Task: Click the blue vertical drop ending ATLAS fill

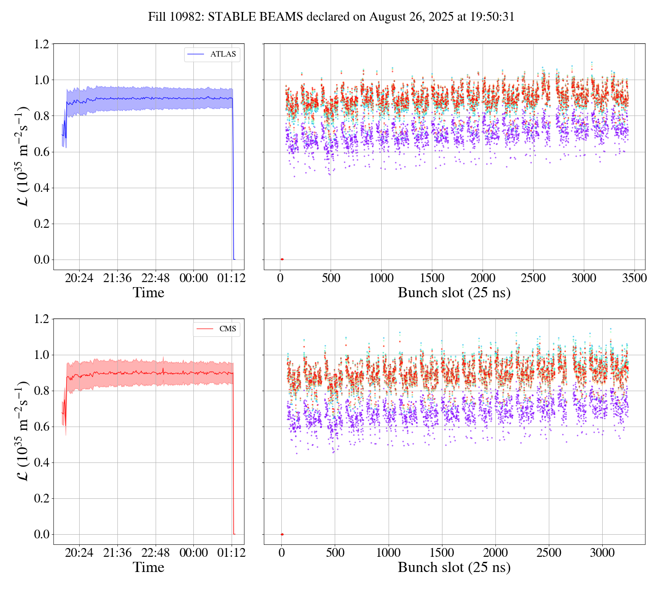Action: coord(233,184)
